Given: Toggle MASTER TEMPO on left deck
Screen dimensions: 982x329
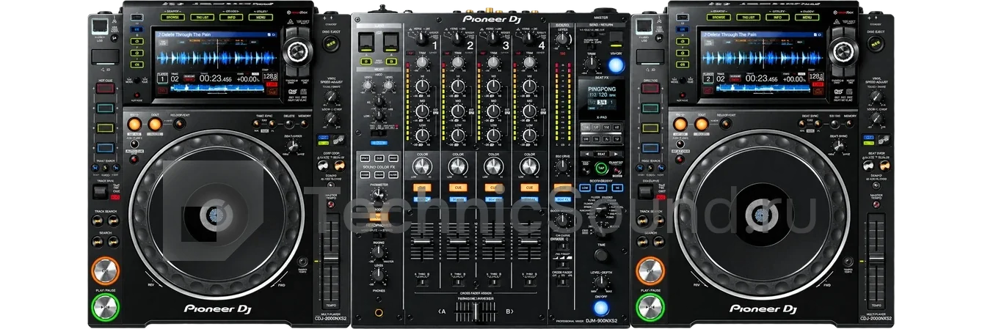Looking at the screenshot, I should point(330,206).
